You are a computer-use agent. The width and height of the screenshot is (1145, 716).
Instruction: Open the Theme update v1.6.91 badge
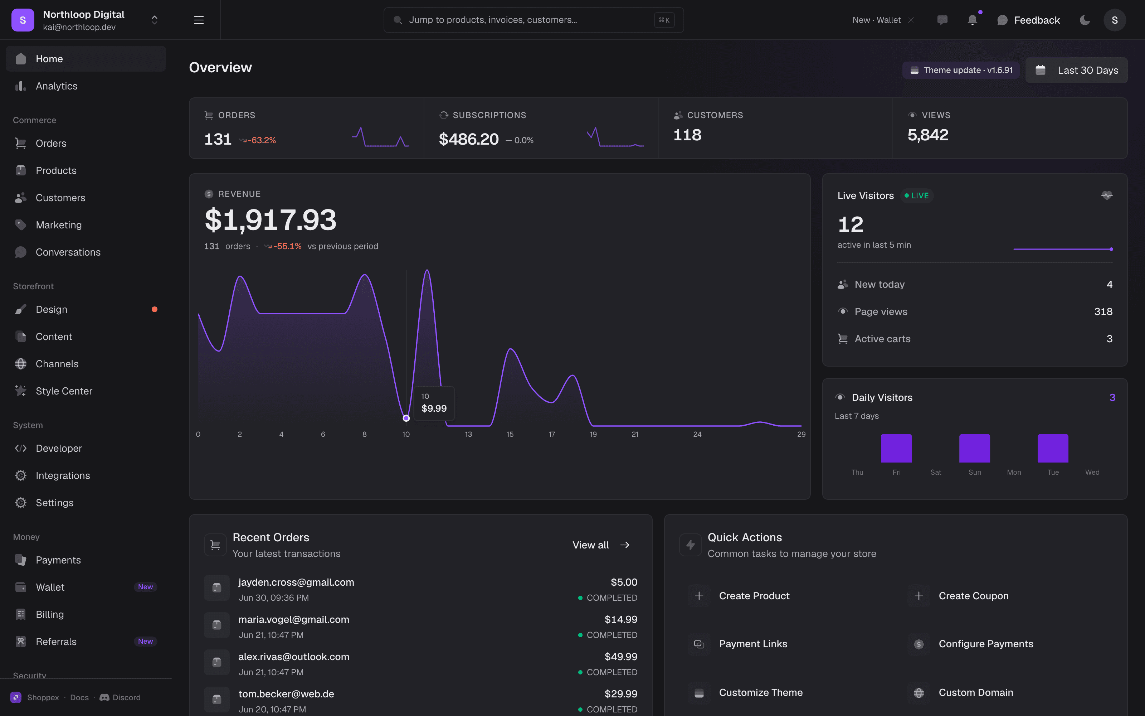coord(961,70)
